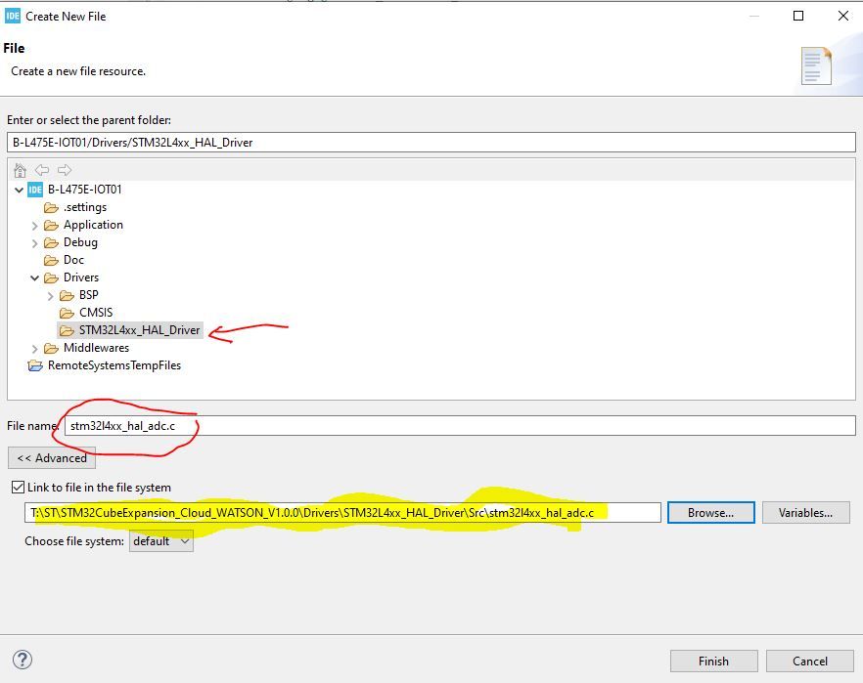Click the Application folder icon
863x683 pixels.
(51, 226)
